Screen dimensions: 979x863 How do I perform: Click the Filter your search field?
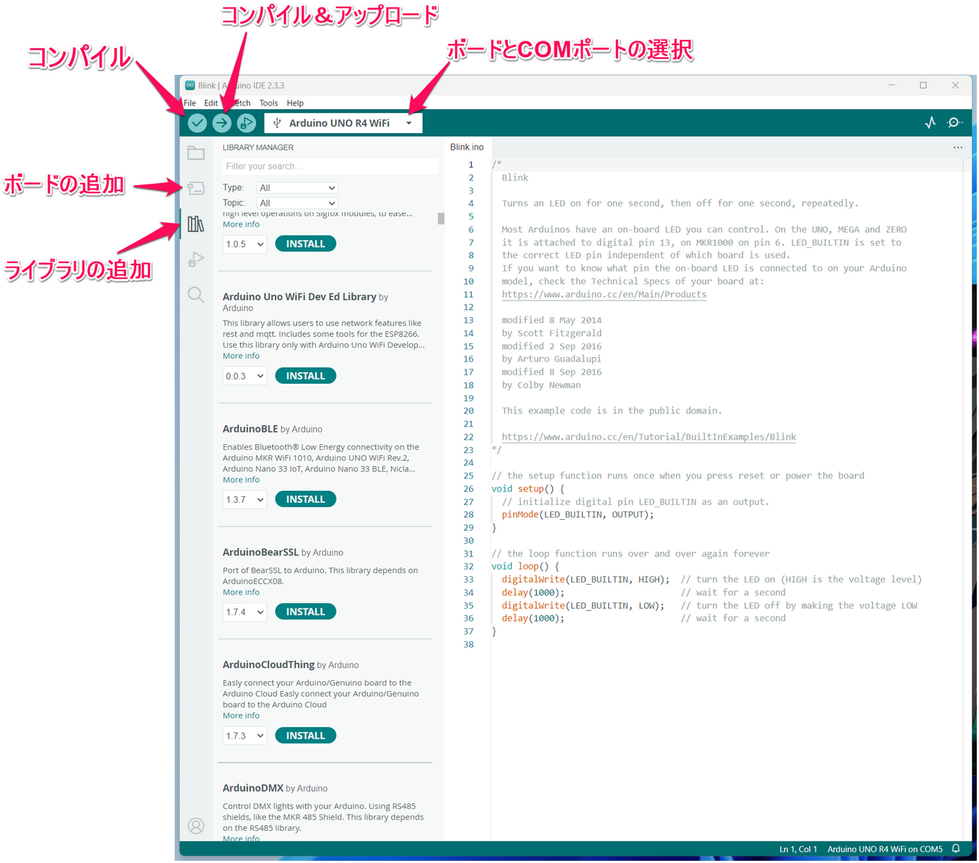(x=329, y=167)
